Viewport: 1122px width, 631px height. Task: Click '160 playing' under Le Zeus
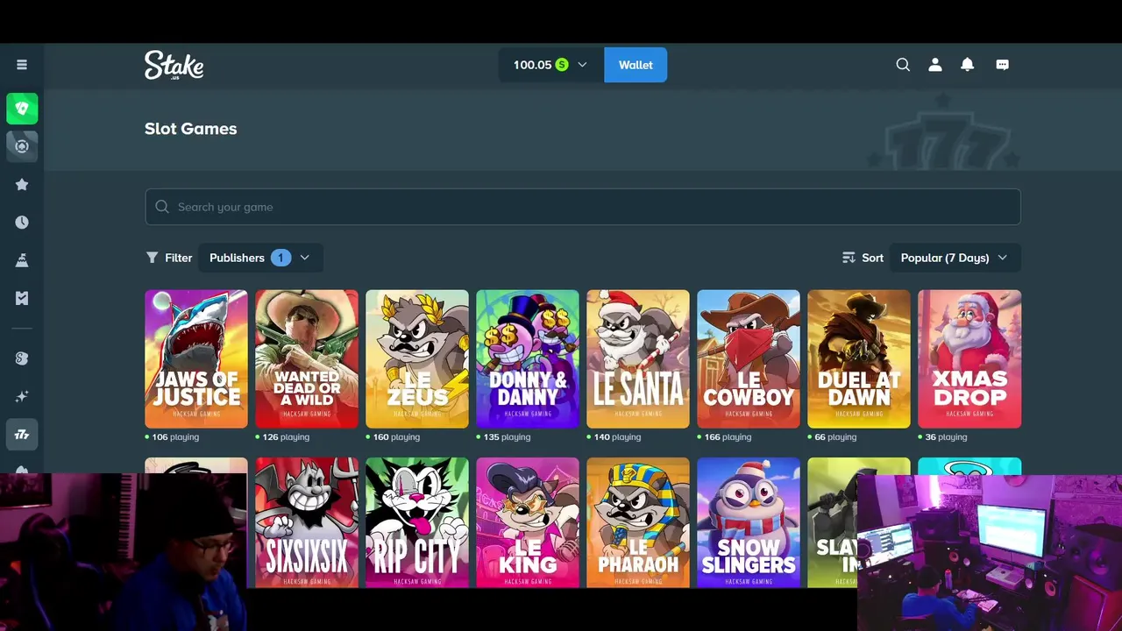click(x=396, y=437)
